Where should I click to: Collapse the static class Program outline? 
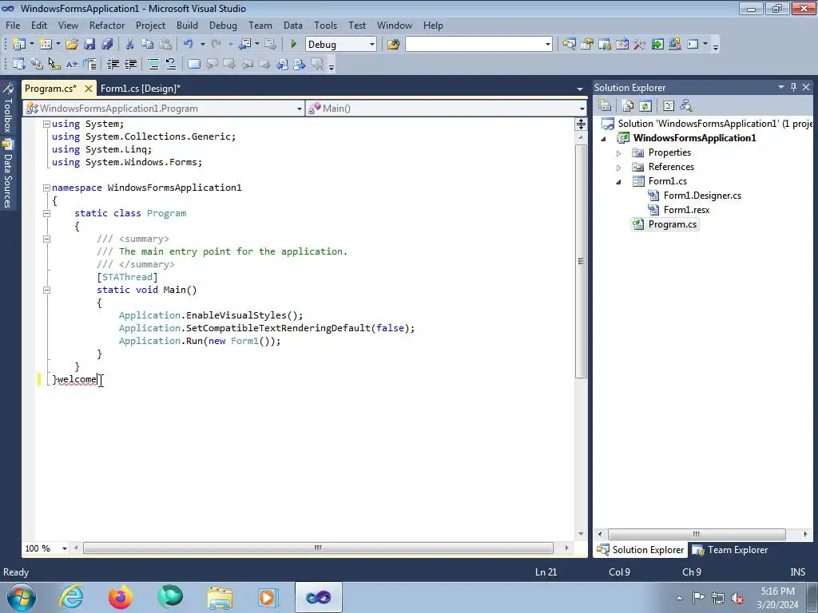(x=46, y=213)
